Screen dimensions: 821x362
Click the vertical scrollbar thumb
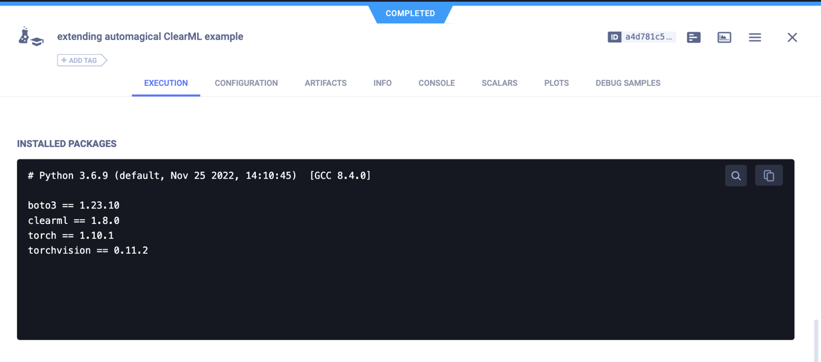click(x=816, y=341)
